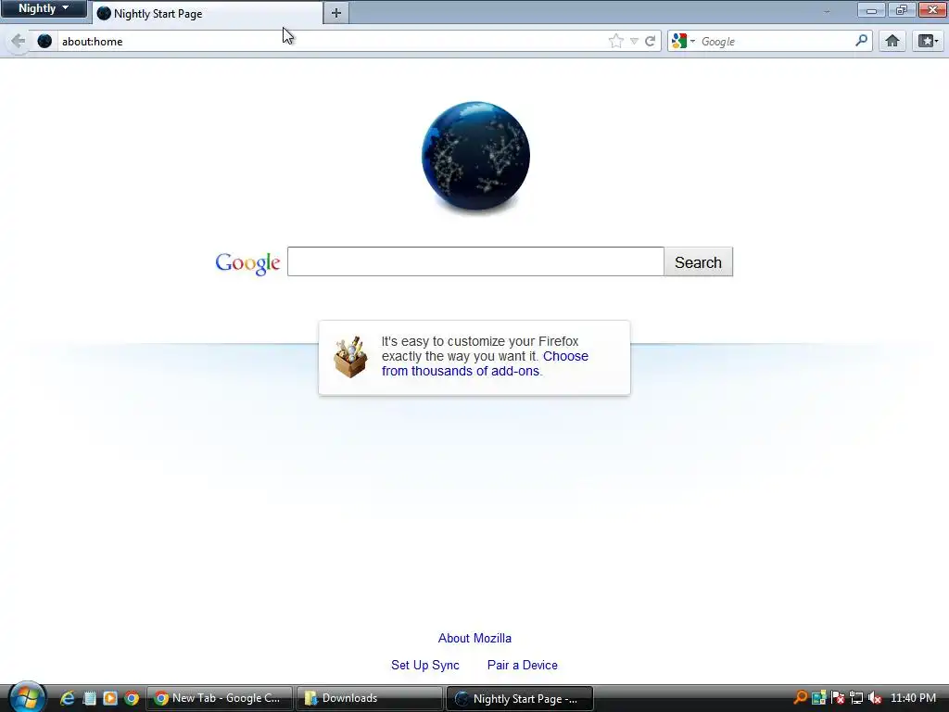Click the muted volume tray icon
Viewport: 949px width, 712px height.
[875, 698]
